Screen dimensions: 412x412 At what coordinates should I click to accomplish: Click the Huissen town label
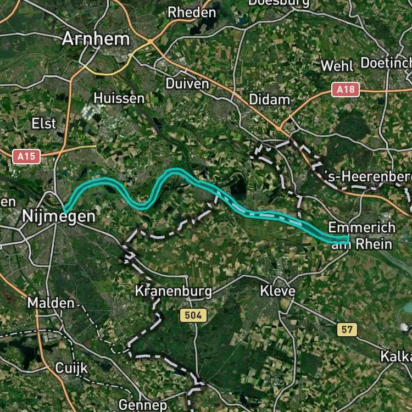point(119,98)
